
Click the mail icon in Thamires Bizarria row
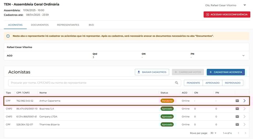[237, 124]
